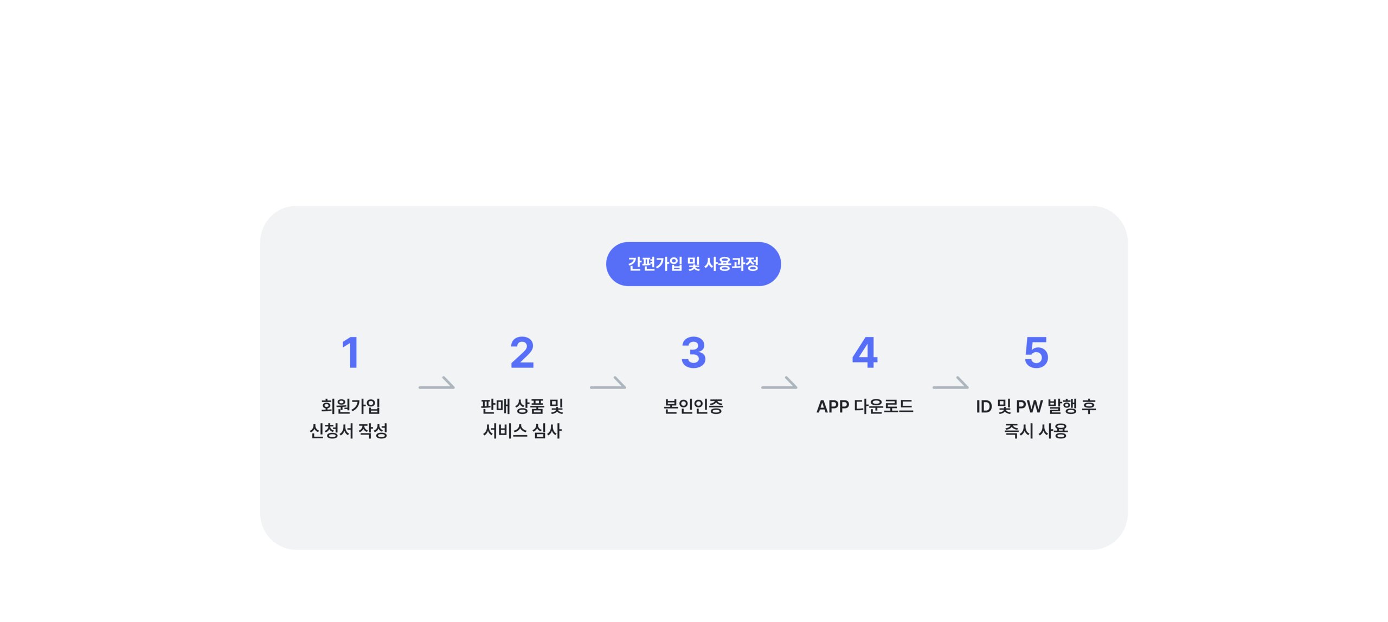
Task: Click the 회원가입 text label
Action: (x=351, y=406)
